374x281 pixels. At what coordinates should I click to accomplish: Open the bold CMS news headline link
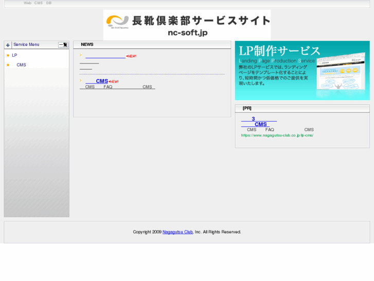(x=97, y=81)
